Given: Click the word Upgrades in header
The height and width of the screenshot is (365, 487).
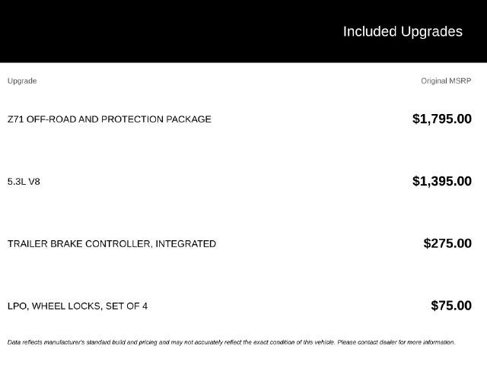Looking at the screenshot, I should (431, 32).
